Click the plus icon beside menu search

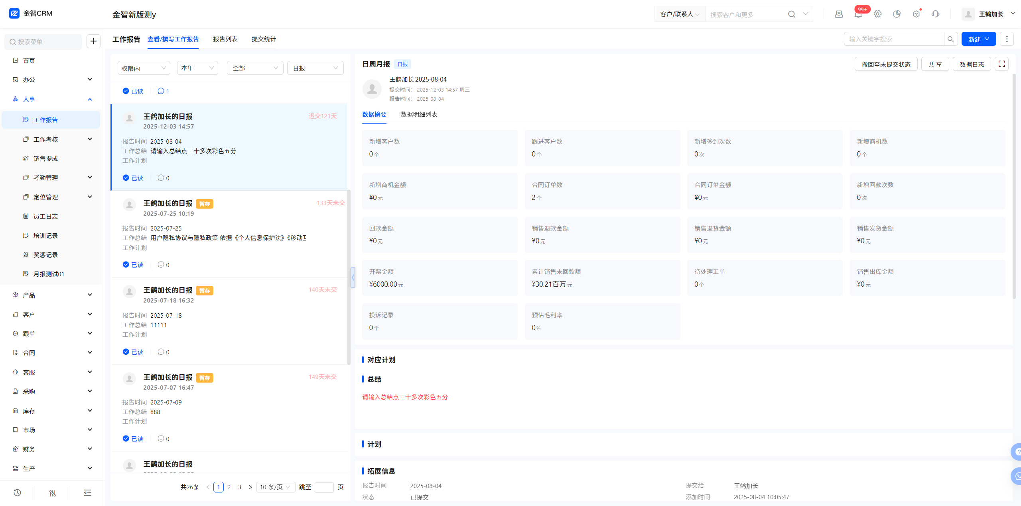click(93, 41)
